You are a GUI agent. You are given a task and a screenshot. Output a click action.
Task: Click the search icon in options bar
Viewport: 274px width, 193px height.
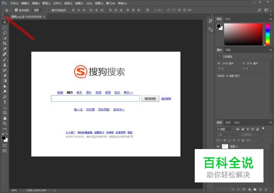tap(260, 10)
